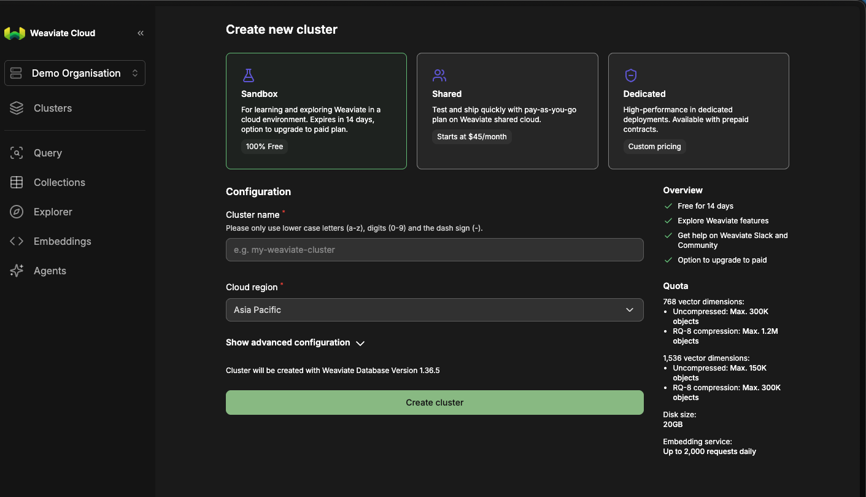Click the Explorer compass icon
The image size is (866, 497).
pos(17,212)
